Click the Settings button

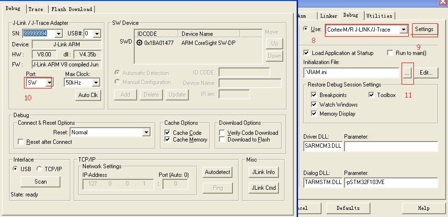(x=424, y=30)
